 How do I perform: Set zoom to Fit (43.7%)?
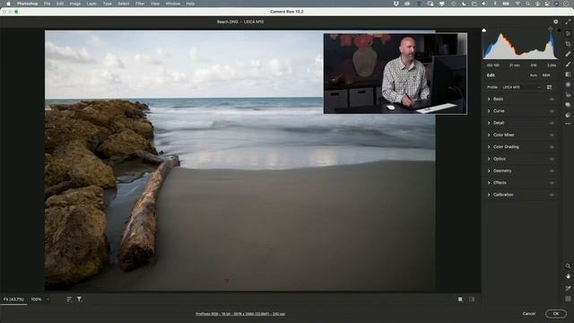[13, 299]
